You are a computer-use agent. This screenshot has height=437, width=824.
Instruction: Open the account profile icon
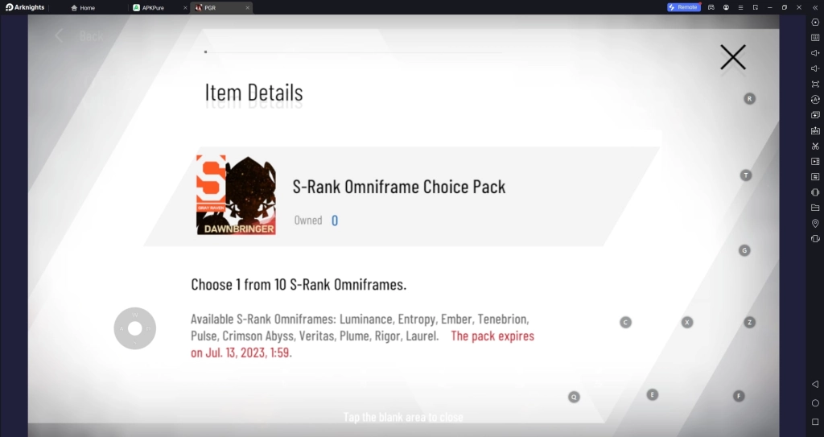pyautogui.click(x=726, y=7)
